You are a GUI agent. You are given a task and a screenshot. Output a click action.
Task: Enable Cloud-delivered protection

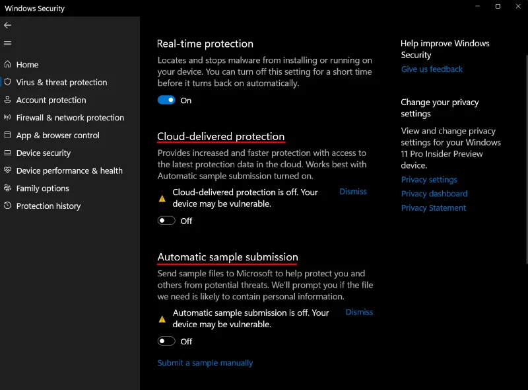coord(166,220)
